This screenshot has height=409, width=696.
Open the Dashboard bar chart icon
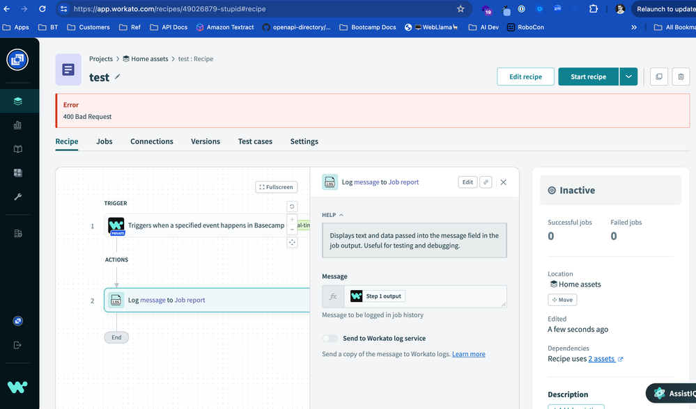(x=17, y=125)
